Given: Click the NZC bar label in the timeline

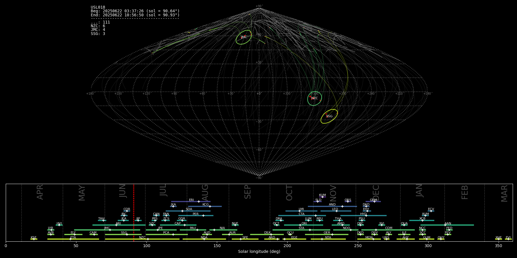Looking at the screenshot, I should click(142, 238).
